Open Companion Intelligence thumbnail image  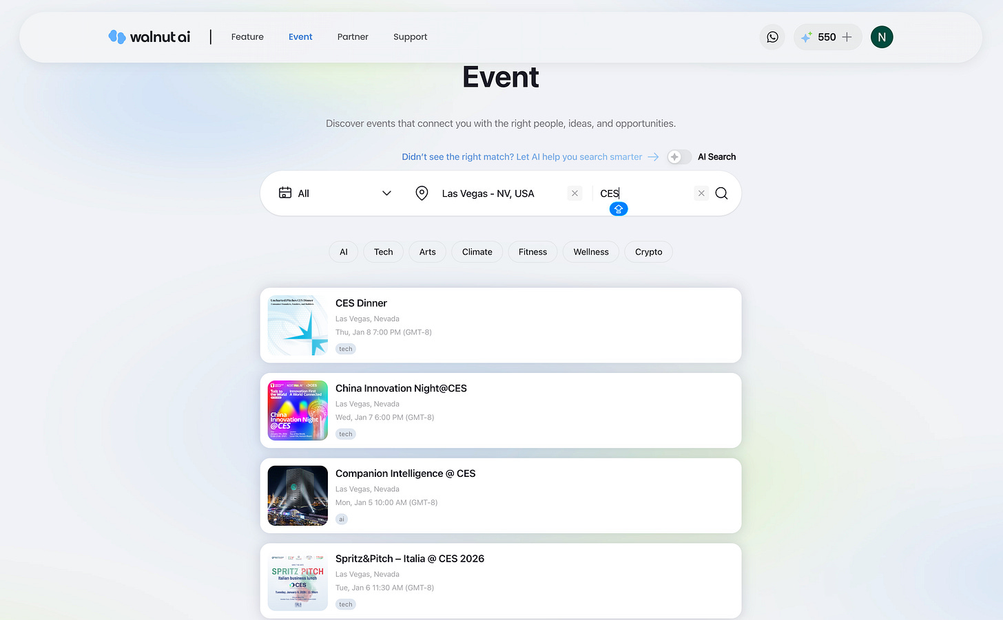click(x=298, y=495)
